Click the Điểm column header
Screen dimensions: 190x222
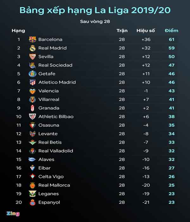click(x=171, y=31)
